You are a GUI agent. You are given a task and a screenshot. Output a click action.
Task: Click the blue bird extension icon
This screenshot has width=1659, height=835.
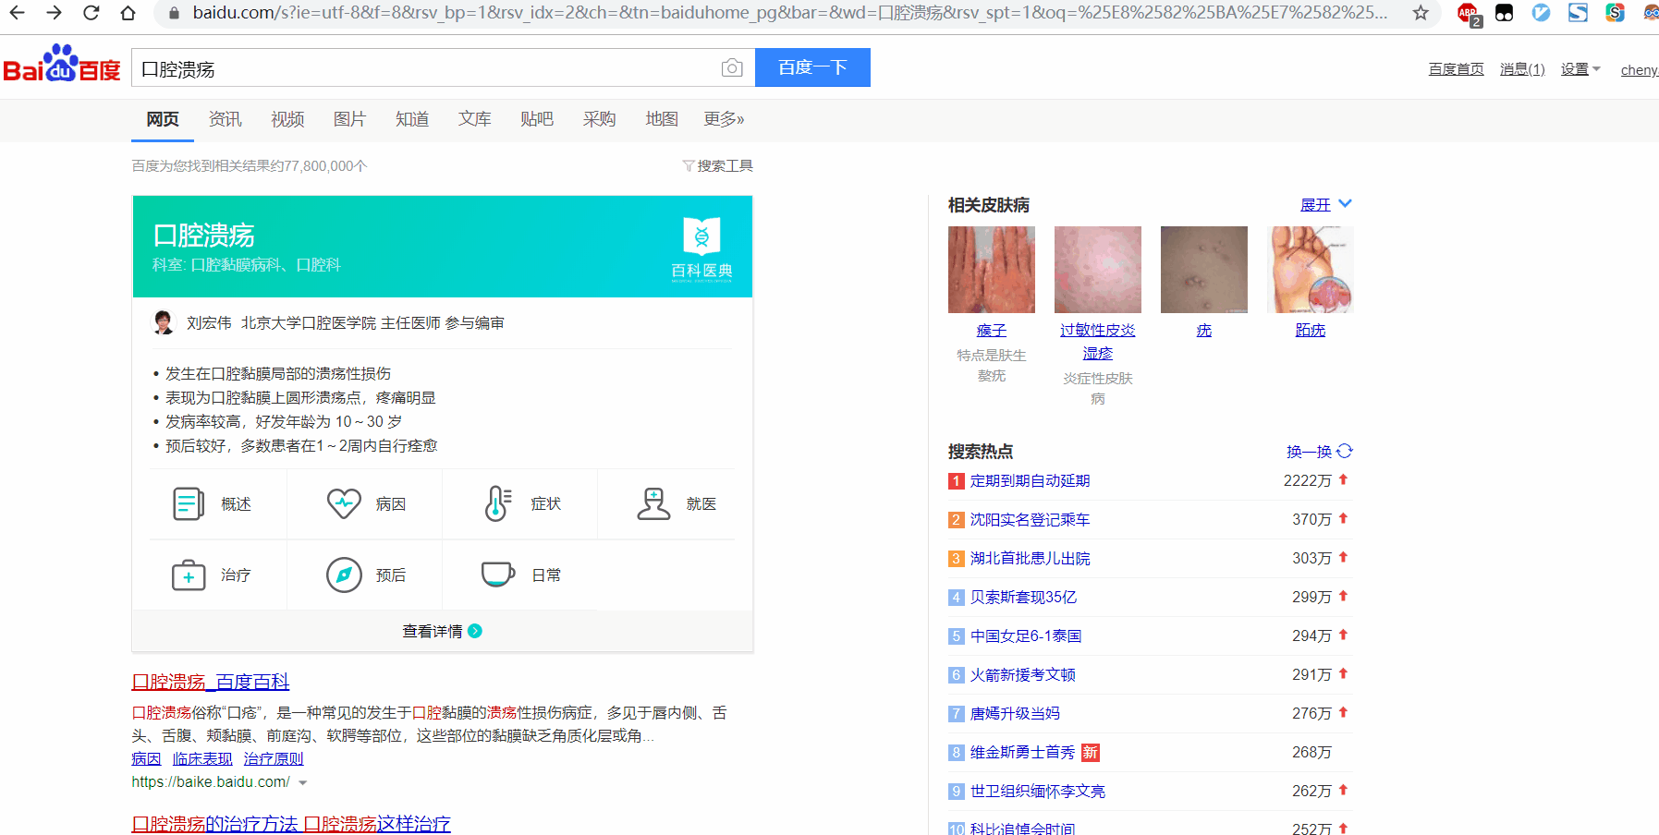[1541, 12]
